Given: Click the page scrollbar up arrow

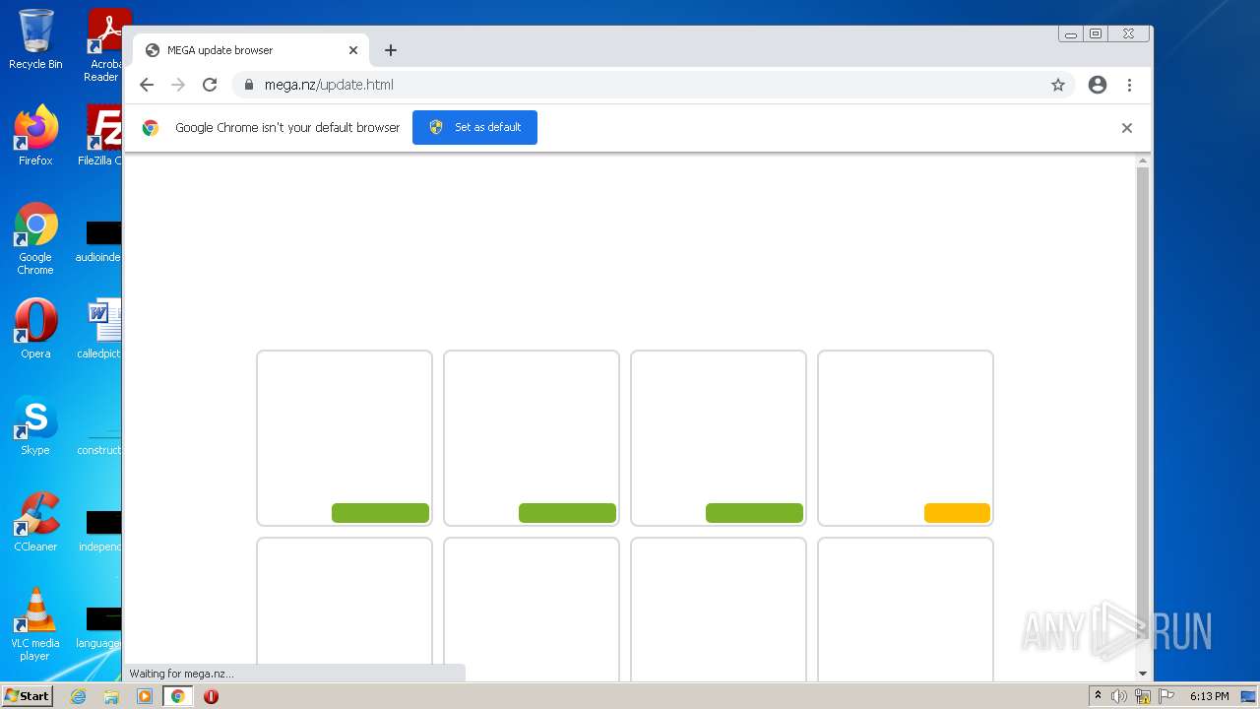Looking at the screenshot, I should (1143, 161).
